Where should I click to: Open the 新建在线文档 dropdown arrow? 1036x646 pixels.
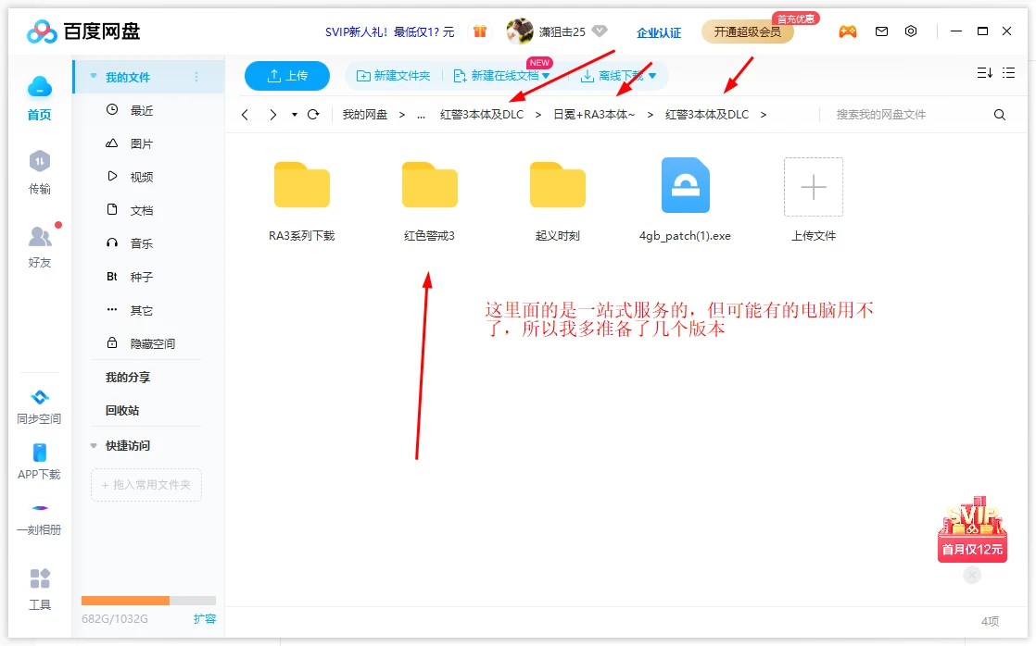click(546, 77)
